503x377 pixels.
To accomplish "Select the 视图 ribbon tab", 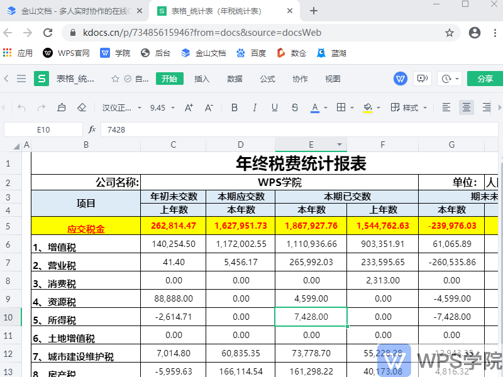I will pos(333,79).
